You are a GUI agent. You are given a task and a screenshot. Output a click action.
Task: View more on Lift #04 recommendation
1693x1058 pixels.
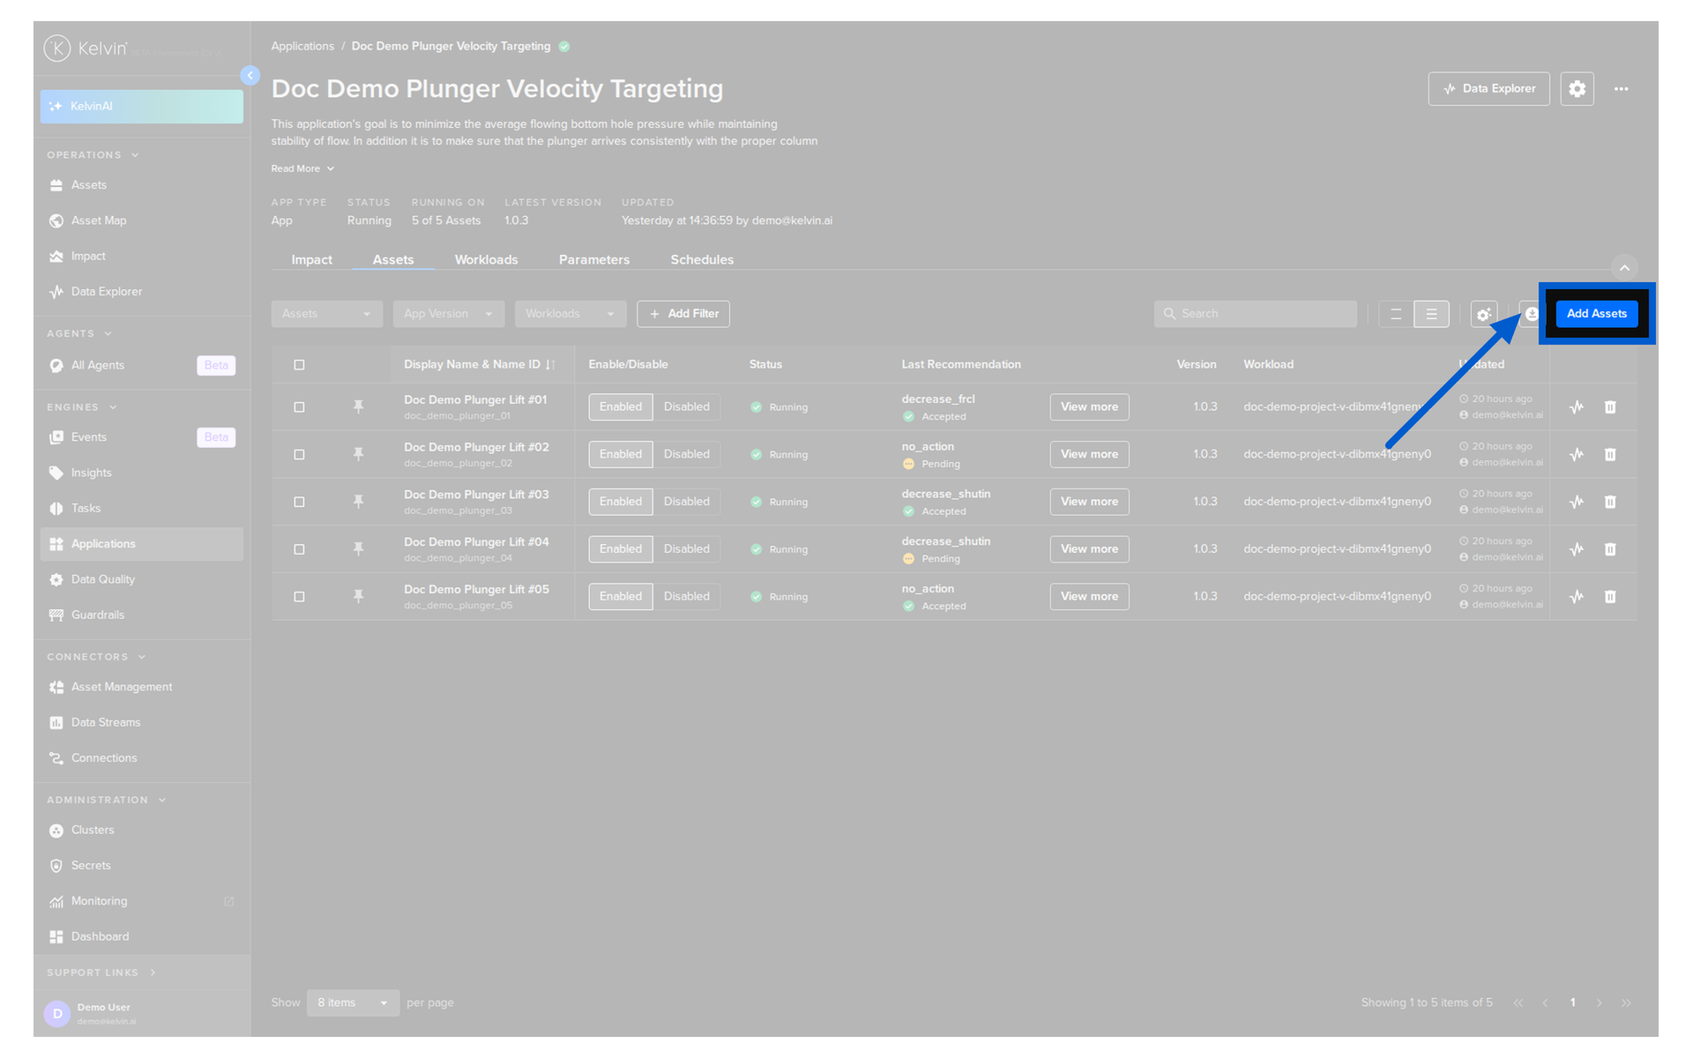coord(1089,549)
